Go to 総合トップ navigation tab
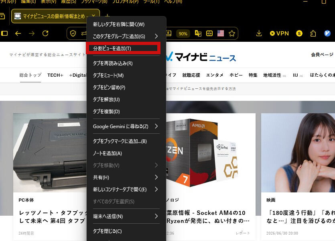 click(30, 75)
